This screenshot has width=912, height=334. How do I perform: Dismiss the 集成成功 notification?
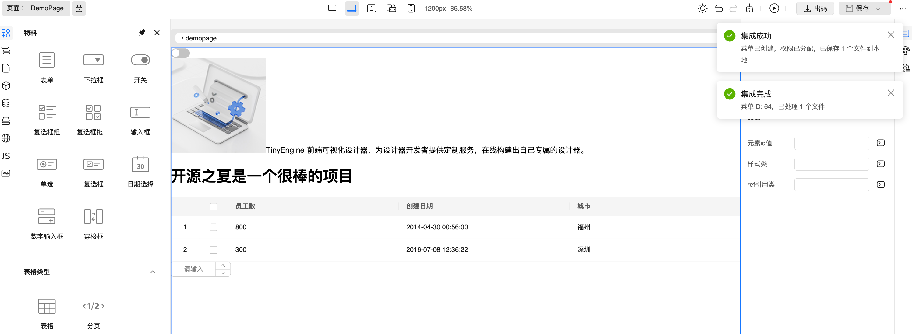[x=890, y=35]
